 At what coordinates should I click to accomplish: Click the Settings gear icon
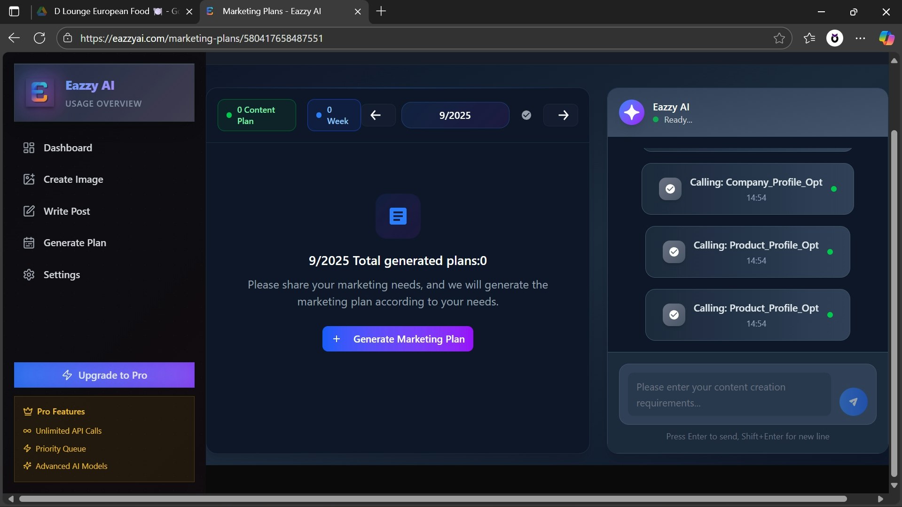pos(29,274)
